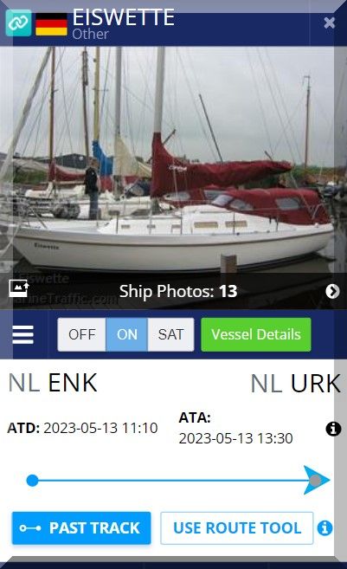Click the ATA info icon
347x569 pixels.
[x=333, y=429]
